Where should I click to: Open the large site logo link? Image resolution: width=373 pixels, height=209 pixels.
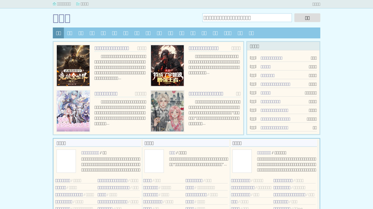(61, 19)
